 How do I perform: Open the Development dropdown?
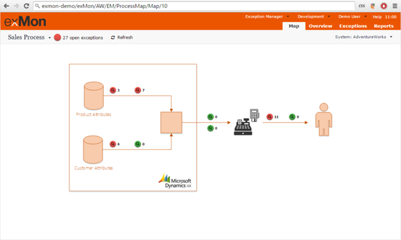pos(313,17)
